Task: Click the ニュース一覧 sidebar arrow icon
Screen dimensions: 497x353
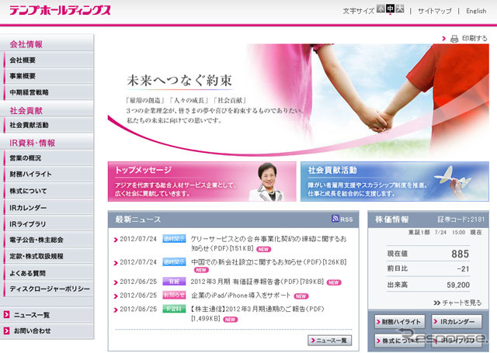Action: click(x=7, y=315)
